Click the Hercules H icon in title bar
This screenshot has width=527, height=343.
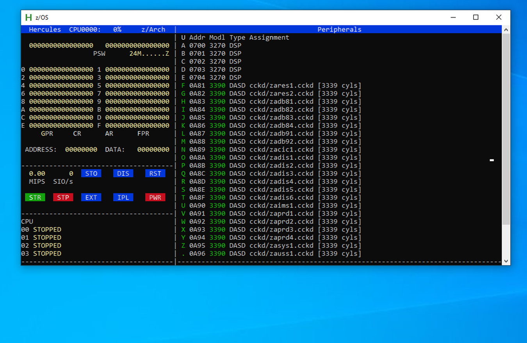tap(28, 18)
